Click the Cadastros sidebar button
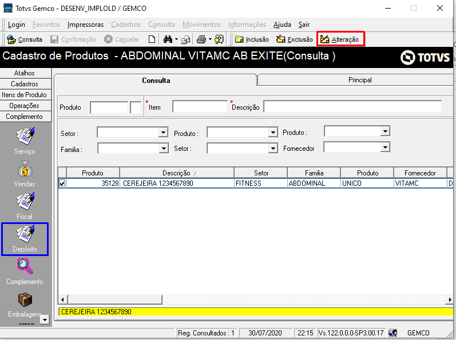This screenshot has width=456, height=340. coord(26,84)
